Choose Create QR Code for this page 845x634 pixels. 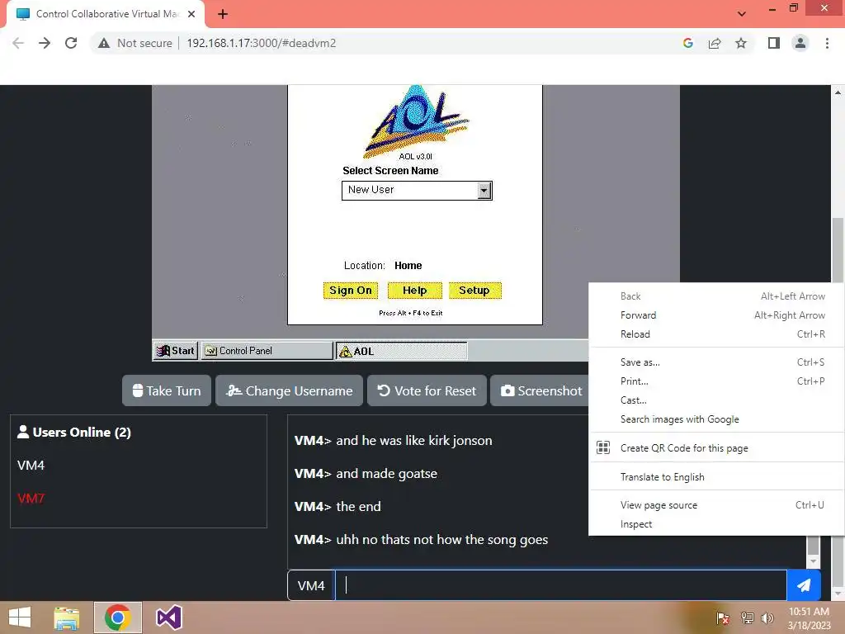point(717,447)
